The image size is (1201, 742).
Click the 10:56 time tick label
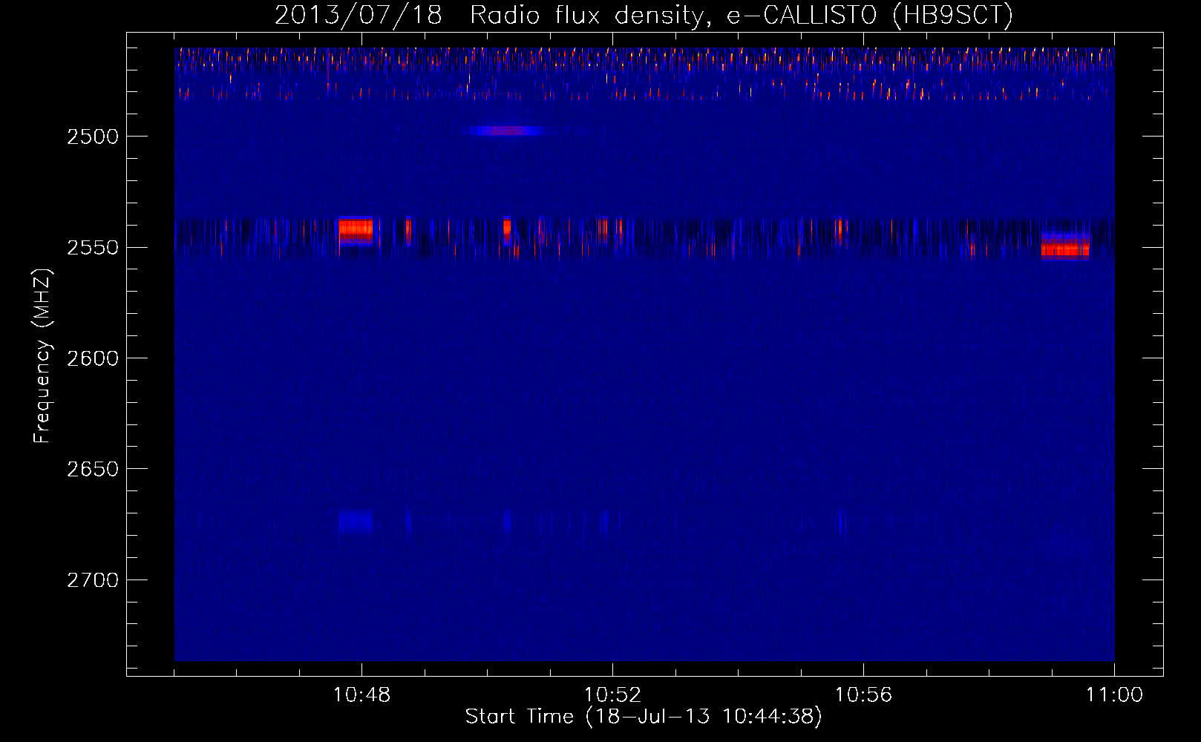[x=863, y=695]
